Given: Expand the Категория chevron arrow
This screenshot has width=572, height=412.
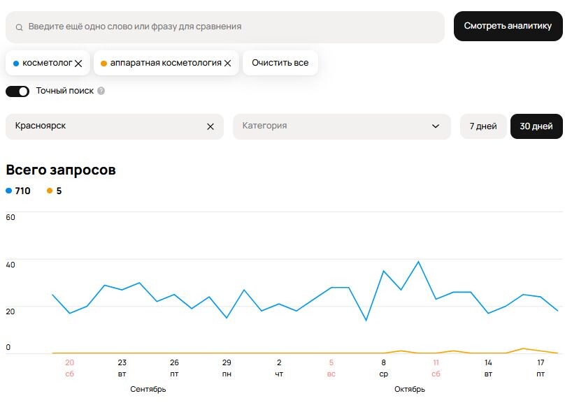Looking at the screenshot, I should [436, 126].
